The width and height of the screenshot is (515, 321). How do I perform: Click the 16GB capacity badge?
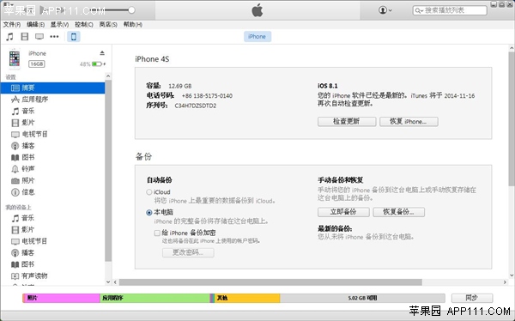tap(36, 64)
